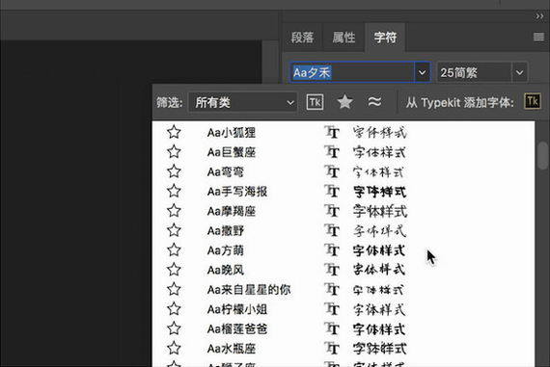Image resolution: width=550 pixels, height=367 pixels.
Task: Click TrueType icon beside Aa水瓶座
Action: pyautogui.click(x=332, y=348)
